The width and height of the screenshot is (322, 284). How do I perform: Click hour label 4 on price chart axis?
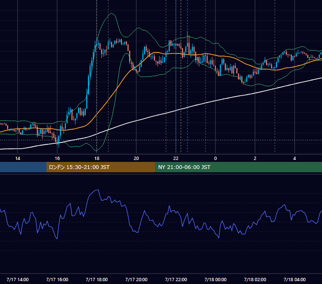[x=295, y=159]
